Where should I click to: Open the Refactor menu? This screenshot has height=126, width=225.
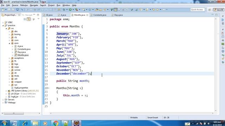[24, 5]
